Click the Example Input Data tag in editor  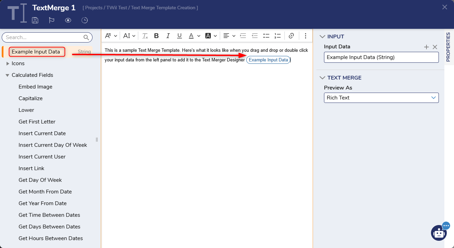[268, 60]
